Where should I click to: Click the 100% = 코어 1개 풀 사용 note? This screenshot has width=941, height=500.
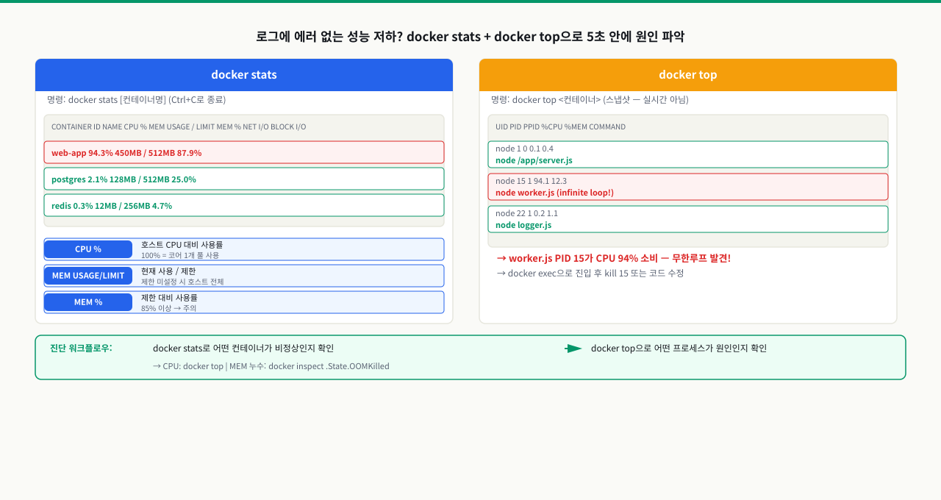(x=180, y=255)
